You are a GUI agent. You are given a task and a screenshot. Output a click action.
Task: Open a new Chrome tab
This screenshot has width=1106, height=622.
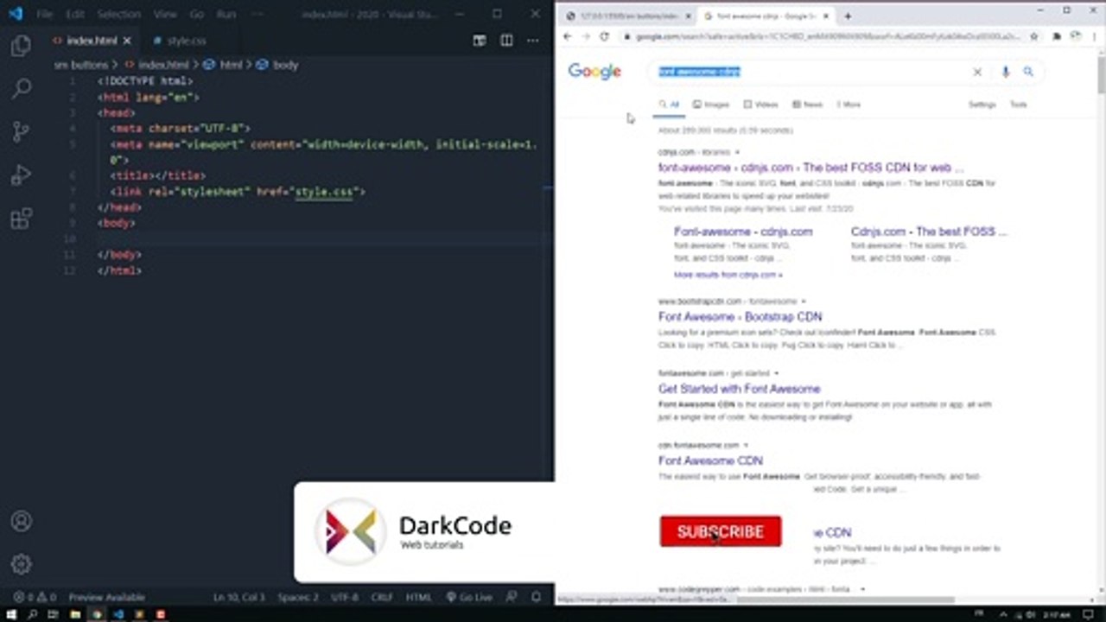point(848,16)
